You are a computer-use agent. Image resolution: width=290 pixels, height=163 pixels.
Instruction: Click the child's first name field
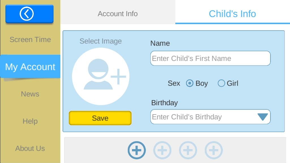coord(210,58)
